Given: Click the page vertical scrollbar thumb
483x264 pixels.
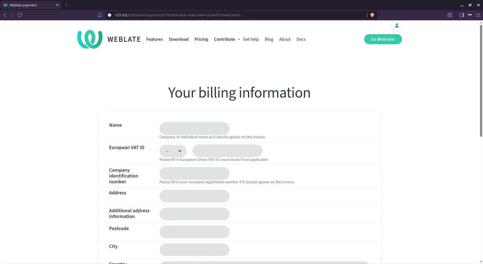Looking at the screenshot, I should [481, 80].
